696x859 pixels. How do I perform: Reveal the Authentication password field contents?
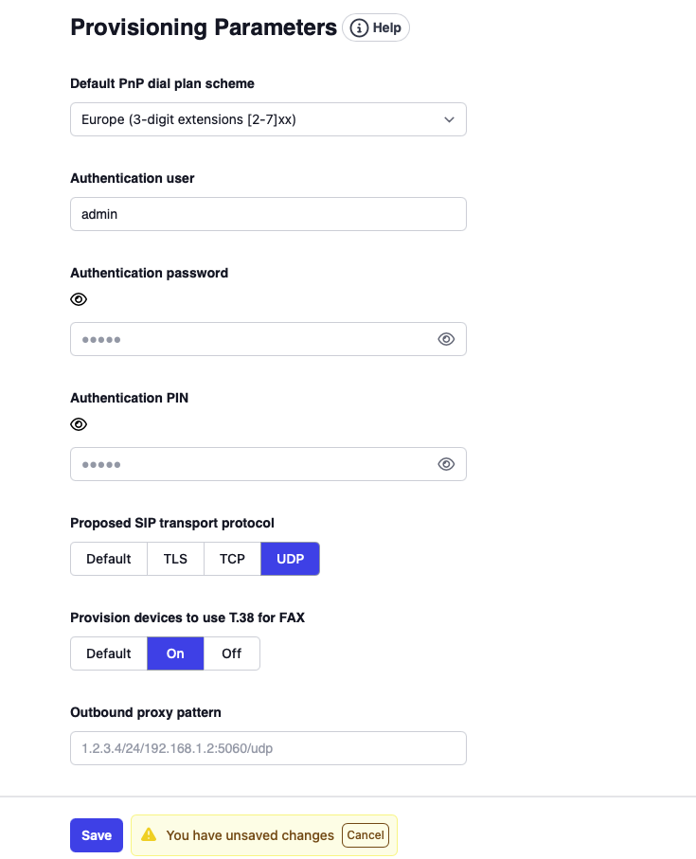coord(445,338)
